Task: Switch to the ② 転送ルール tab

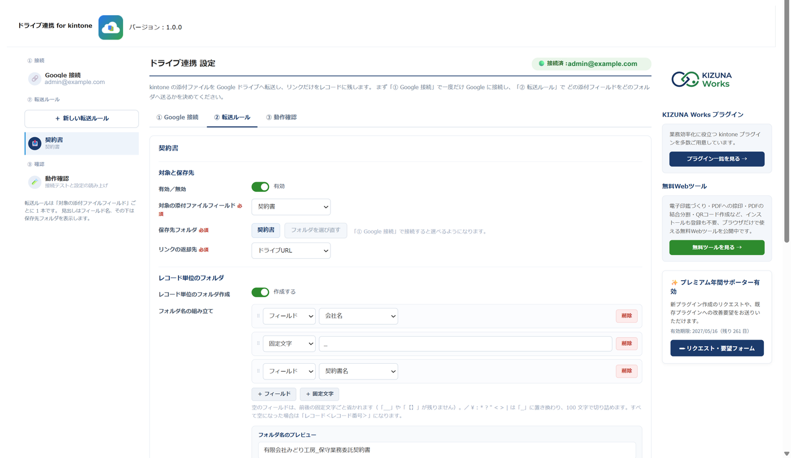Action: click(232, 117)
